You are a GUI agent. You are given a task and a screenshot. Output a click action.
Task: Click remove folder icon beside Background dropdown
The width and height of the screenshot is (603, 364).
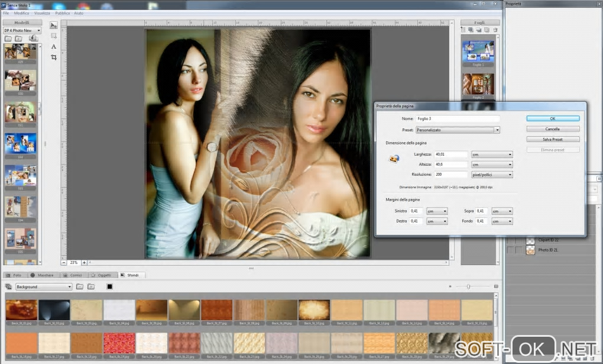pyautogui.click(x=80, y=286)
